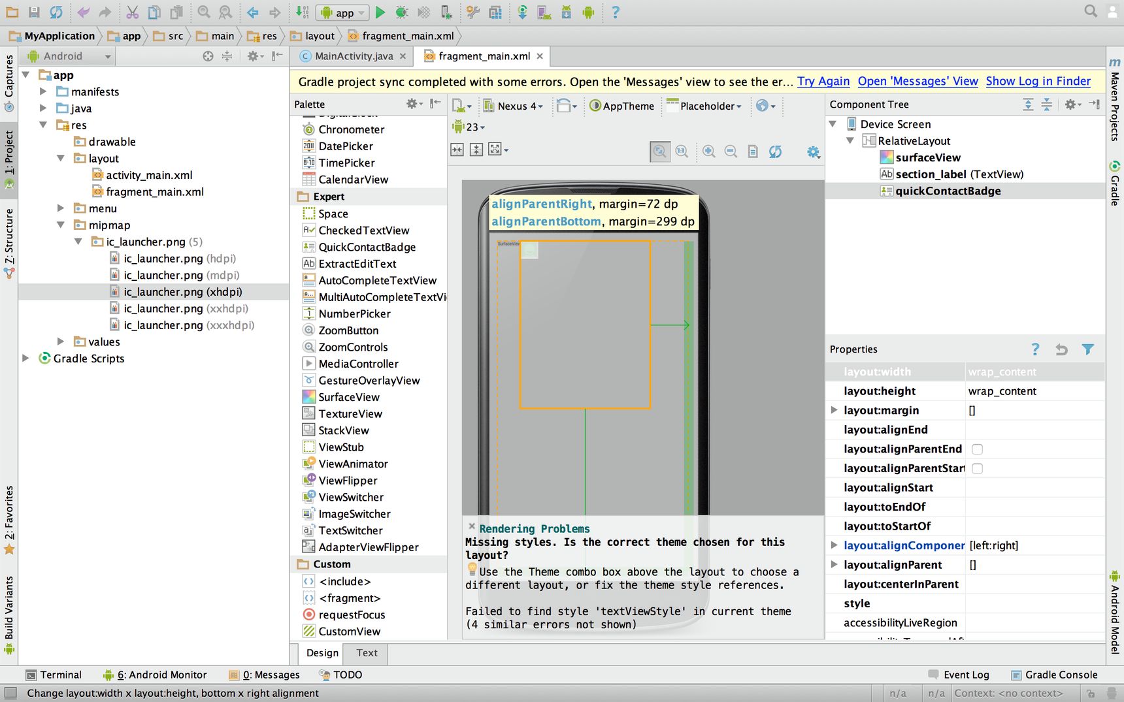The width and height of the screenshot is (1124, 702).
Task: Open the API level 23 dropdown
Action: pyautogui.click(x=469, y=127)
